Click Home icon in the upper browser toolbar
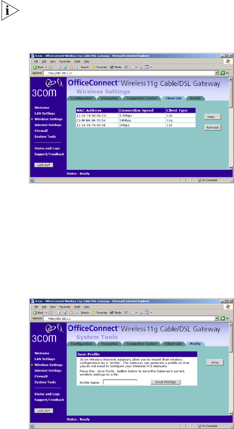 (x=71, y=67)
